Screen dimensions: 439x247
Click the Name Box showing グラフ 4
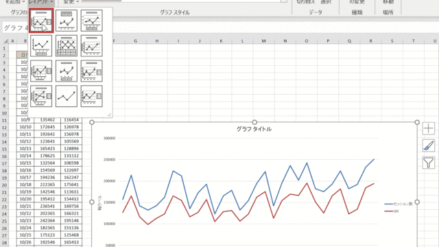click(16, 28)
